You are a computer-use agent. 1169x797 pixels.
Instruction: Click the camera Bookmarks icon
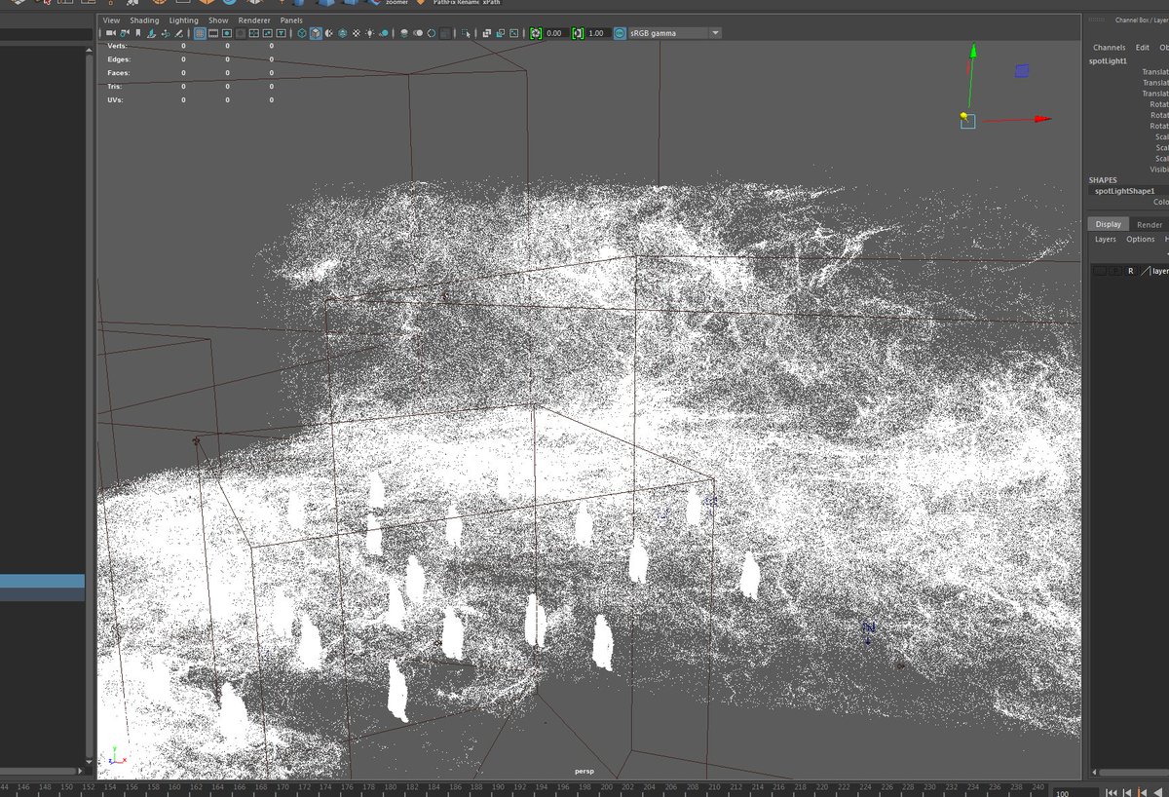click(x=138, y=33)
